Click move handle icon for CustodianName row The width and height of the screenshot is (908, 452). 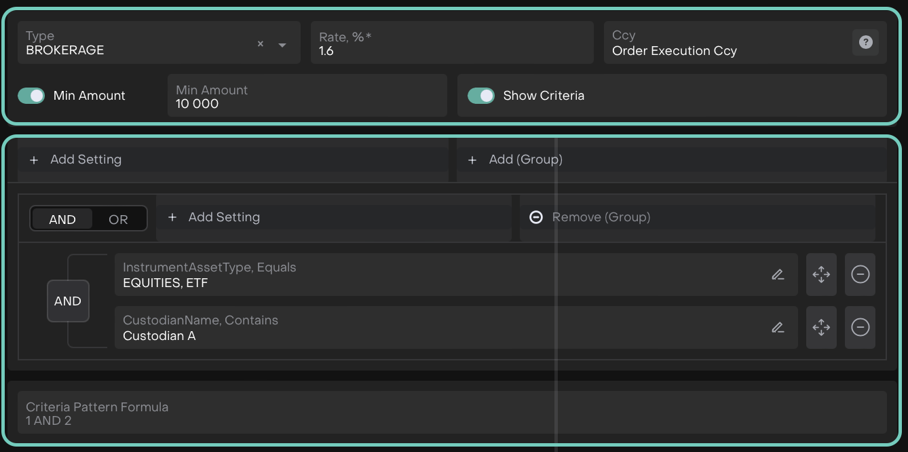point(821,328)
